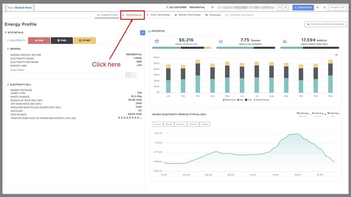Click the annual spend progress bar under $6,216

182,48
